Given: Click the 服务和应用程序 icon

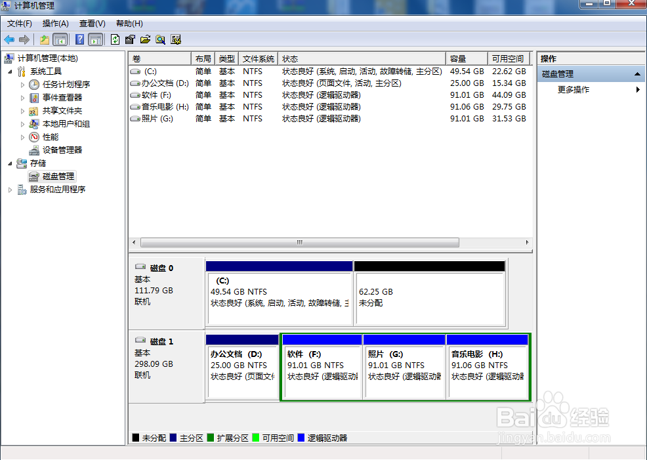Looking at the screenshot, I should pos(22,190).
